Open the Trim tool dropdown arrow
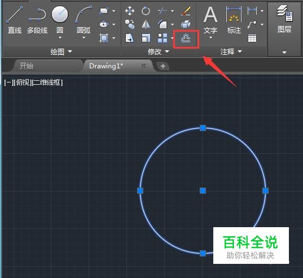This screenshot has width=303, height=278. [172, 11]
